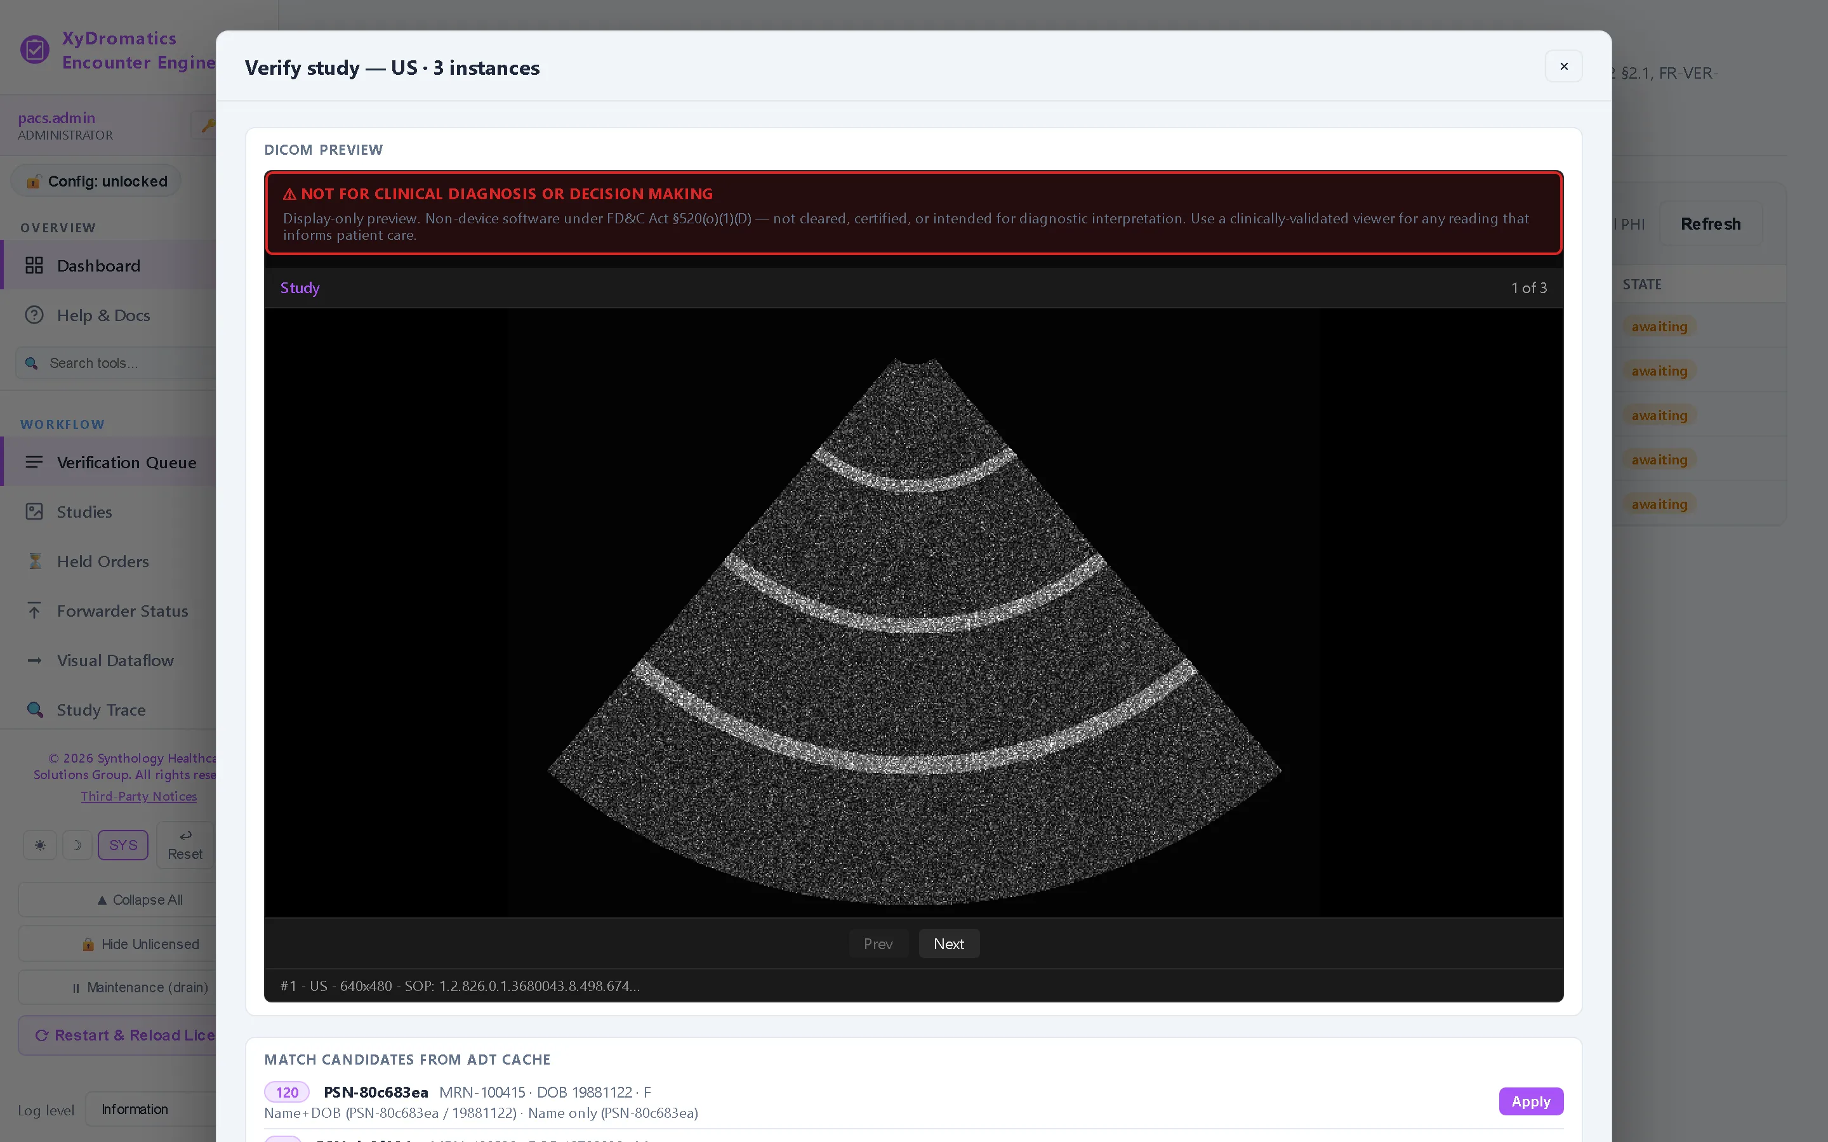Select SYS theme mode
1828x1142 pixels.
123,844
